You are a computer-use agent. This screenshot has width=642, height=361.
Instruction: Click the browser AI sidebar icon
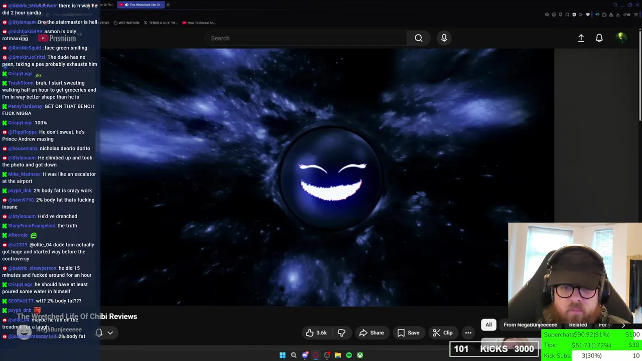coord(627,15)
